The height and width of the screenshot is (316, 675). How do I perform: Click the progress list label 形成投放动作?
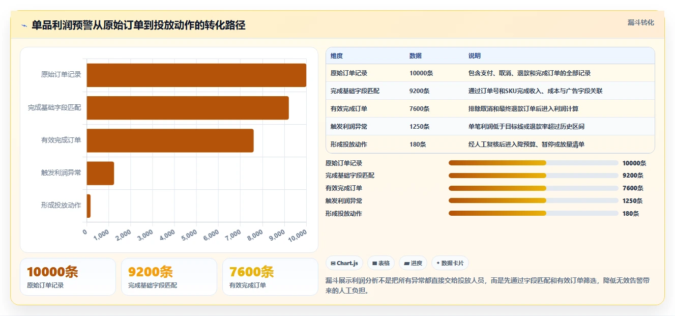coord(344,214)
